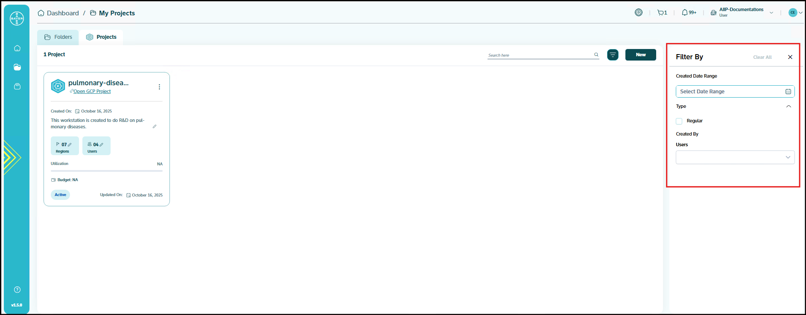Click the Search here input field
Viewport: 806px width, 315px height.
(x=540, y=55)
